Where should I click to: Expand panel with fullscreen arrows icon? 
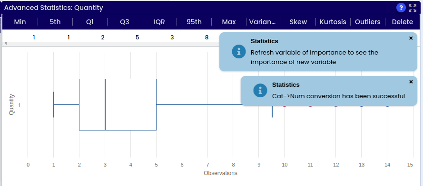tap(413, 8)
